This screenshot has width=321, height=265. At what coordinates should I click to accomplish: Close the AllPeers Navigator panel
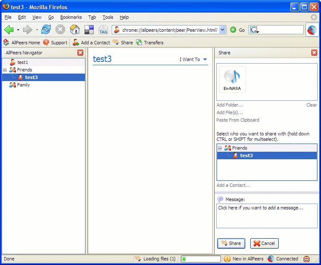tap(80, 53)
